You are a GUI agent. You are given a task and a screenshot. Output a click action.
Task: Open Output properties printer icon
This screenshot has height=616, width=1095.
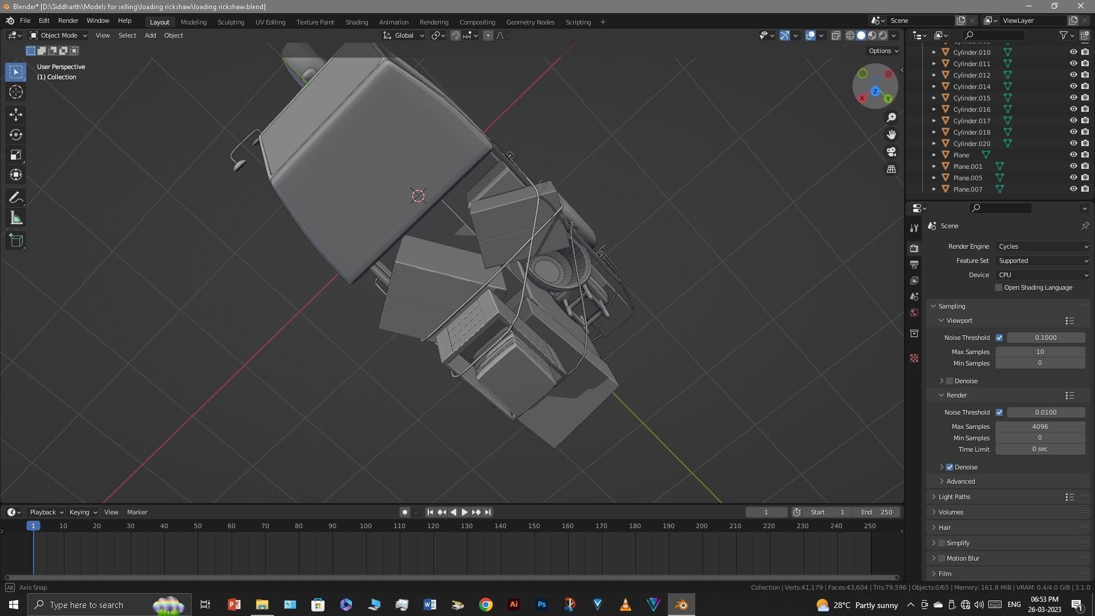tap(914, 265)
